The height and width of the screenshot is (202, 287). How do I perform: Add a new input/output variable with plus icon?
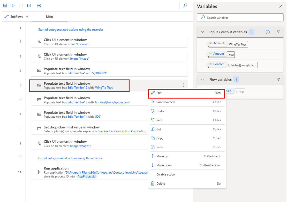[268, 32]
